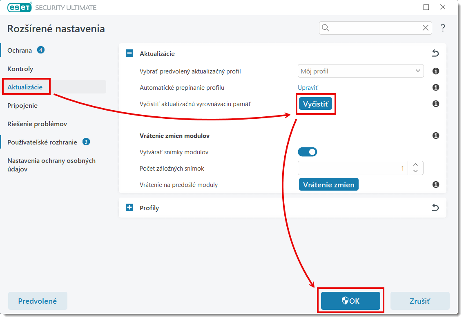Go to Používateľské rozhranie settings

(x=42, y=142)
